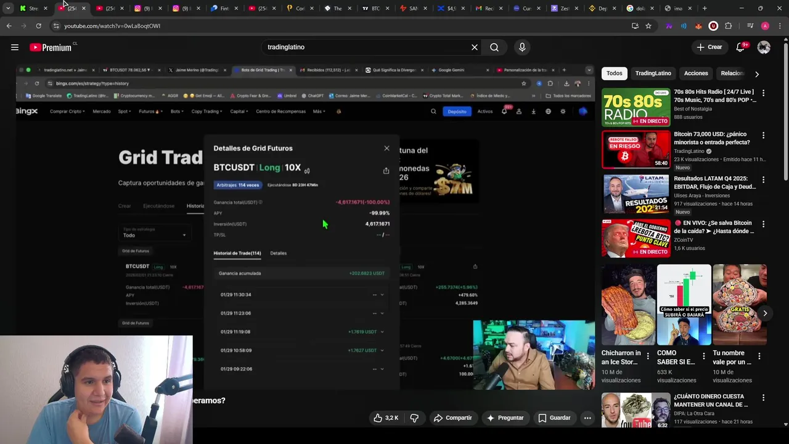Open the YouTube guide hamburger menu
The image size is (789, 444).
point(15,47)
